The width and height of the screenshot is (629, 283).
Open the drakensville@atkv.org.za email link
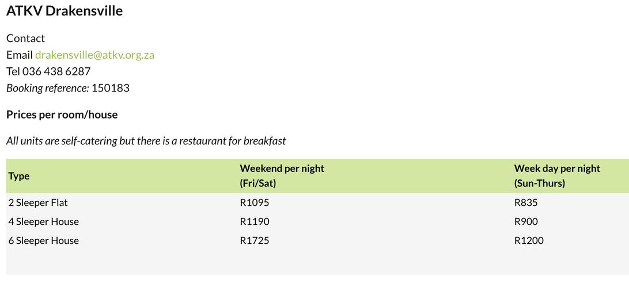click(94, 55)
